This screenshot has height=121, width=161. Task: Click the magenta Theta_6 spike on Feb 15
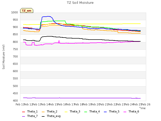coord(59,41)
